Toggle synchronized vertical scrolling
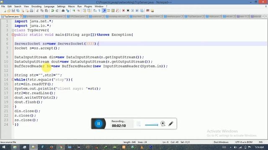Screen dimensions: 268x150 (x=84, y=11)
